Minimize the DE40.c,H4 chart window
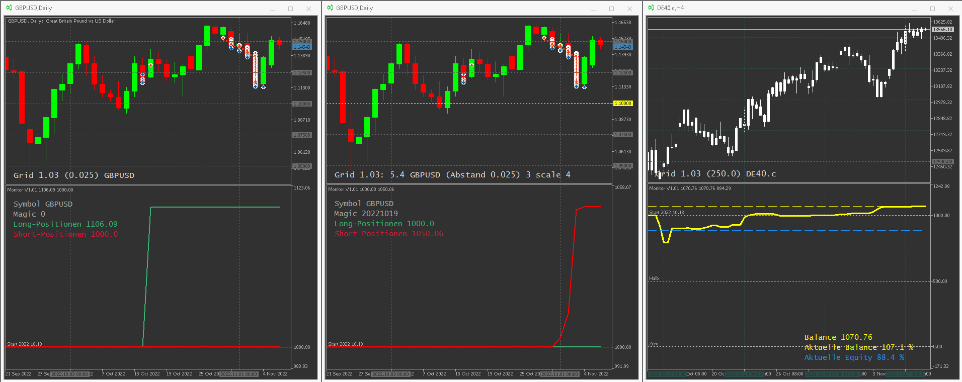The image size is (962, 382). 915,9
